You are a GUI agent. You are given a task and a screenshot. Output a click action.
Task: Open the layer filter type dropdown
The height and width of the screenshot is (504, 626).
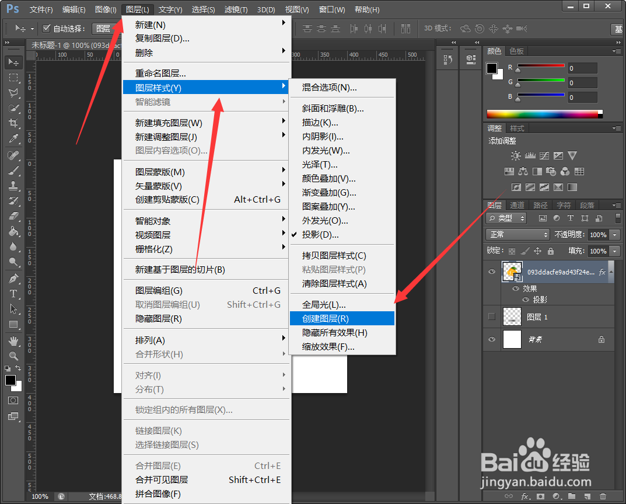(x=506, y=218)
